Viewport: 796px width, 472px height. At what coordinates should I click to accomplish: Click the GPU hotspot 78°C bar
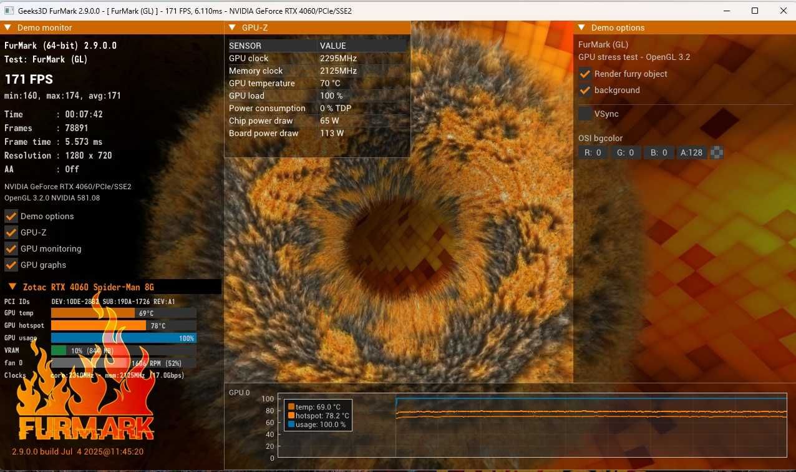[124, 325]
